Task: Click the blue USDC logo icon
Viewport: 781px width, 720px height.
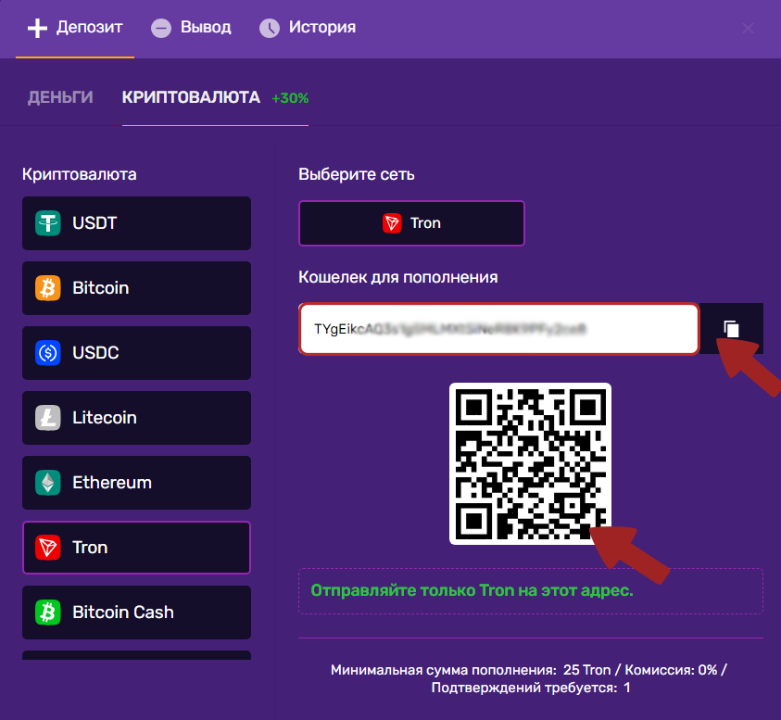Action: pos(48,353)
